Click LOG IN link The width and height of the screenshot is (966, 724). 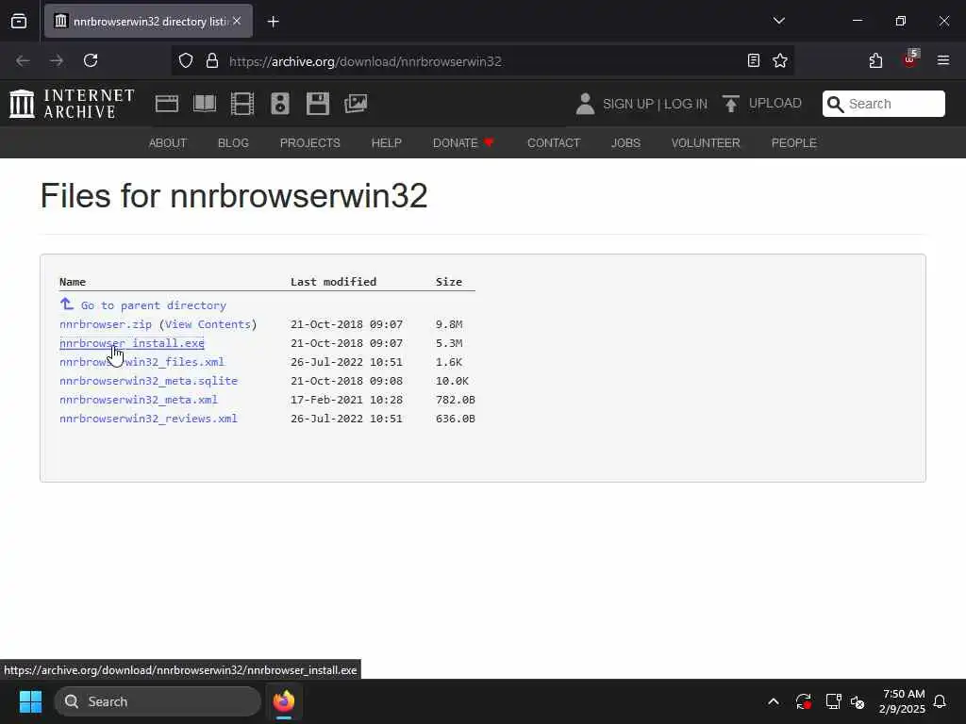pyautogui.click(x=685, y=104)
